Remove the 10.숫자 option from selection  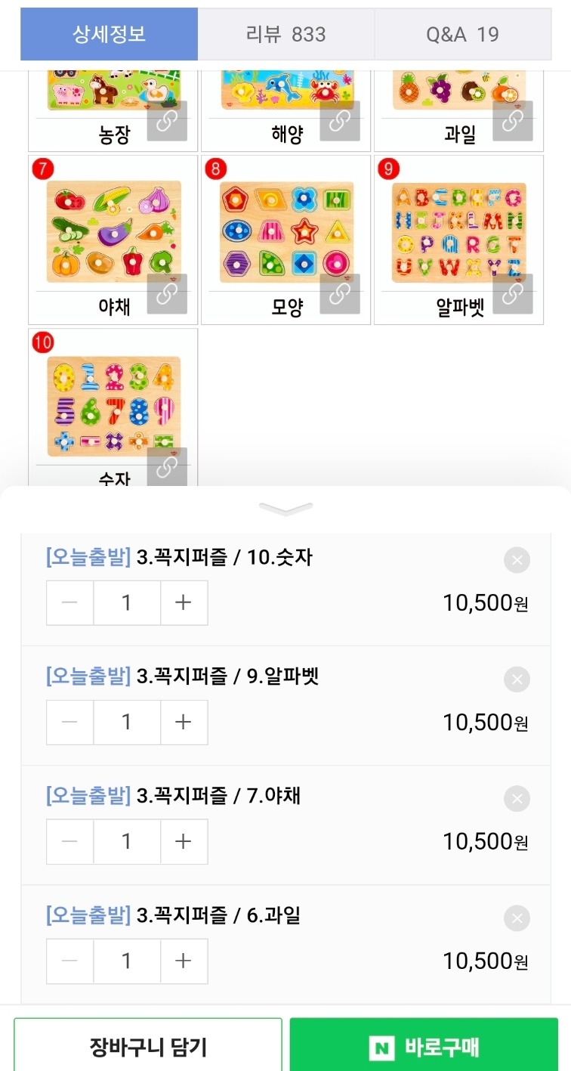pos(517,560)
